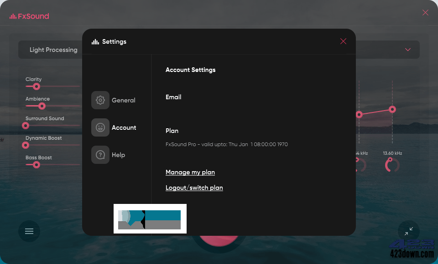Open the General settings tab
This screenshot has height=264, width=438.
pos(114,100)
